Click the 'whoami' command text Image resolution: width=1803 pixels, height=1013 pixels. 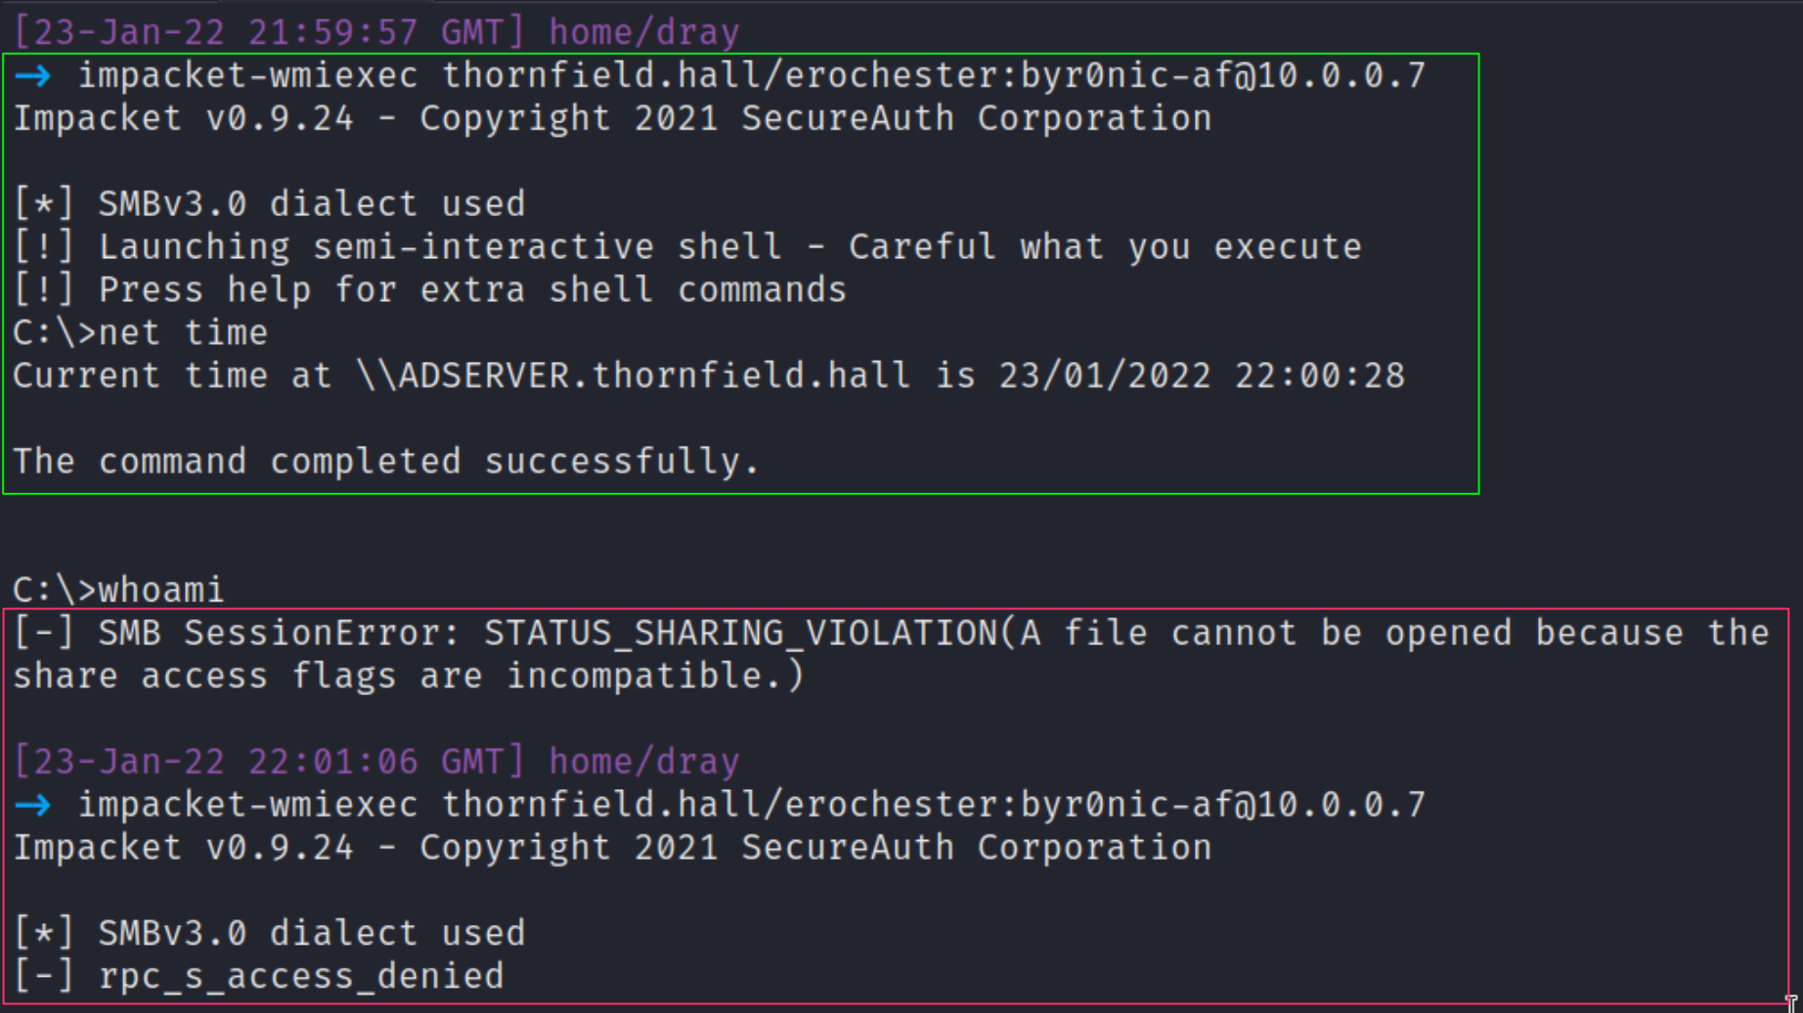click(x=161, y=591)
